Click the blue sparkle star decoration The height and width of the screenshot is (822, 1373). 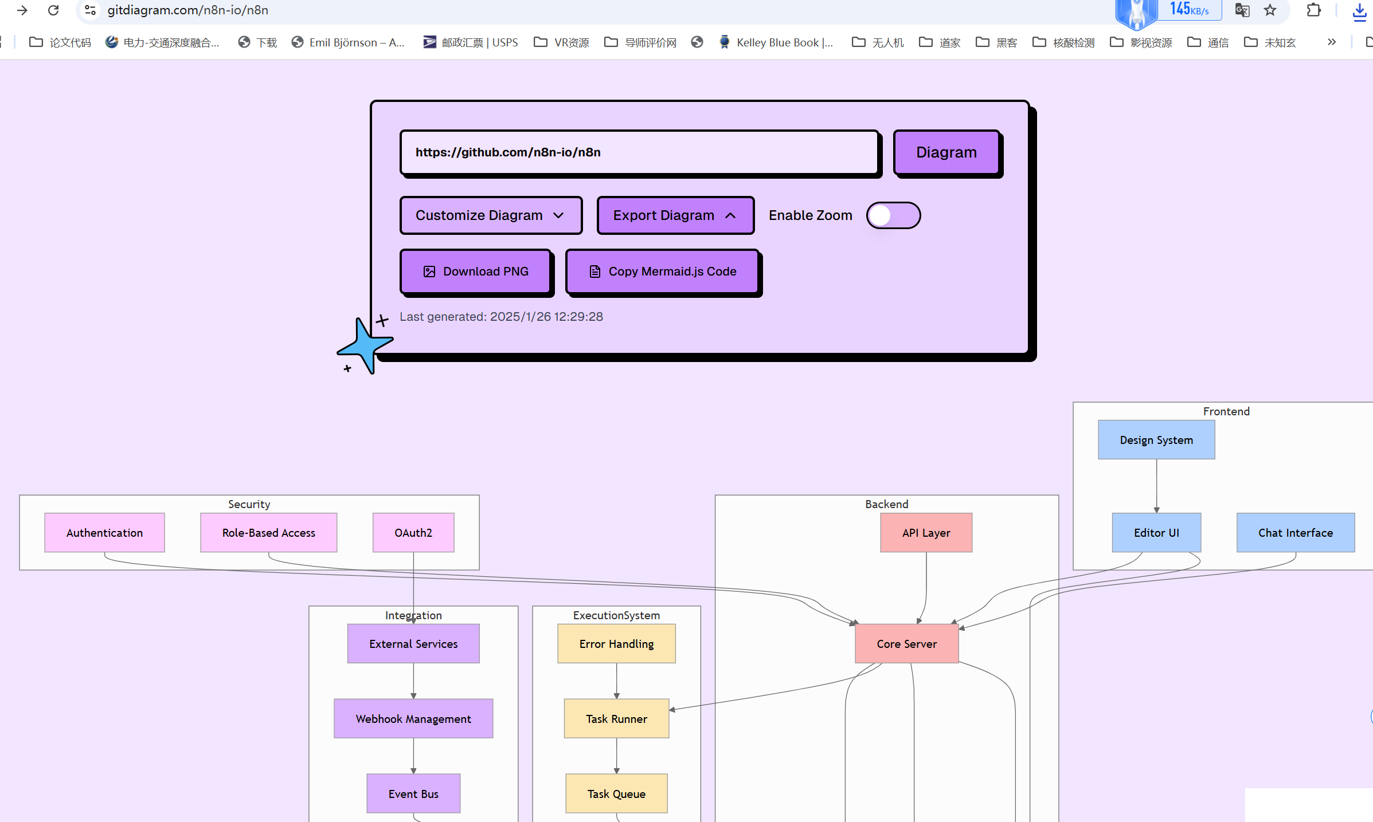click(365, 345)
